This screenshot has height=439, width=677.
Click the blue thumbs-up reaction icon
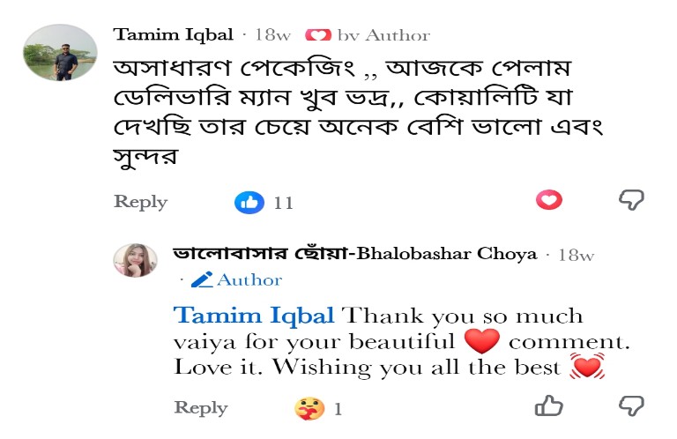(249, 202)
